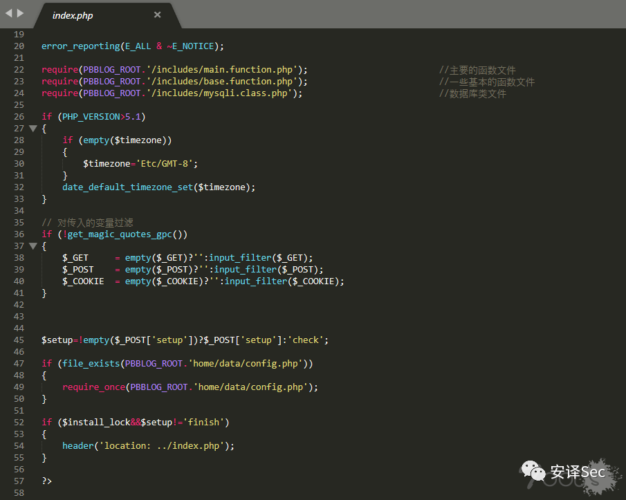Click the PHP closing tag on line 57

[46, 481]
